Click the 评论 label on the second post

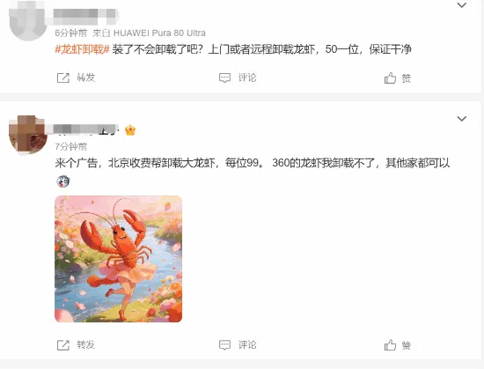(x=247, y=345)
